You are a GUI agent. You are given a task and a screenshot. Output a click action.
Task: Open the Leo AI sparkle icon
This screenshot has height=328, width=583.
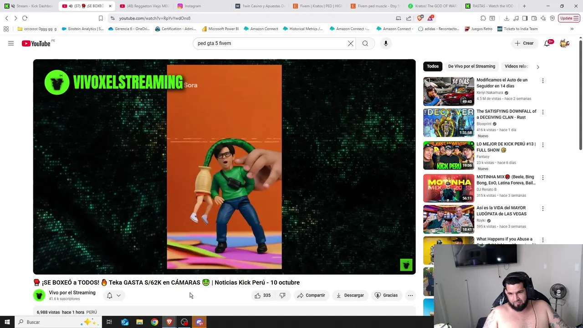(x=543, y=18)
